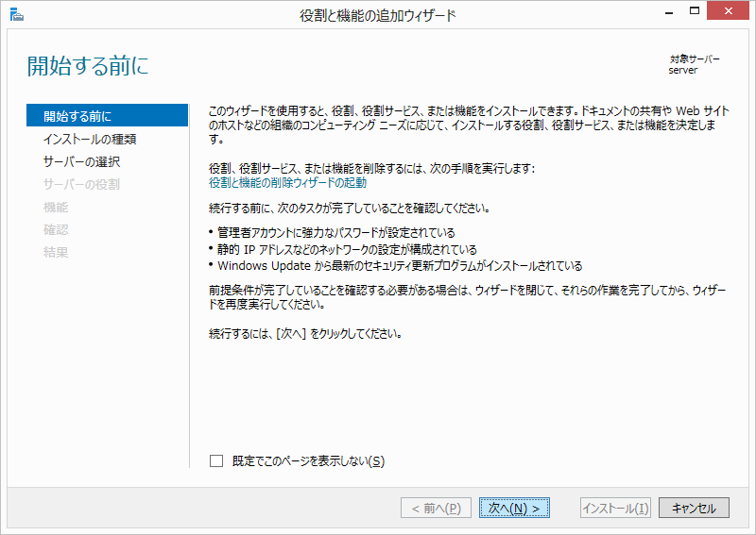This screenshot has height=535, width=756.
Task: Go to the インストールの種類 step
Action: tap(90, 139)
